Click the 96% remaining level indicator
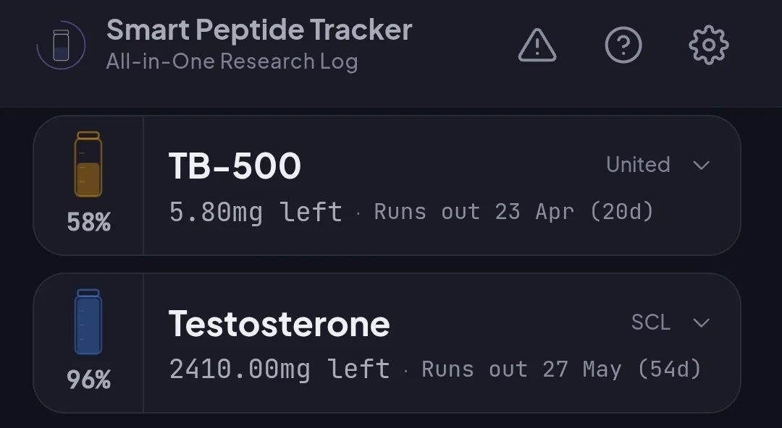The image size is (782, 428). 88,380
